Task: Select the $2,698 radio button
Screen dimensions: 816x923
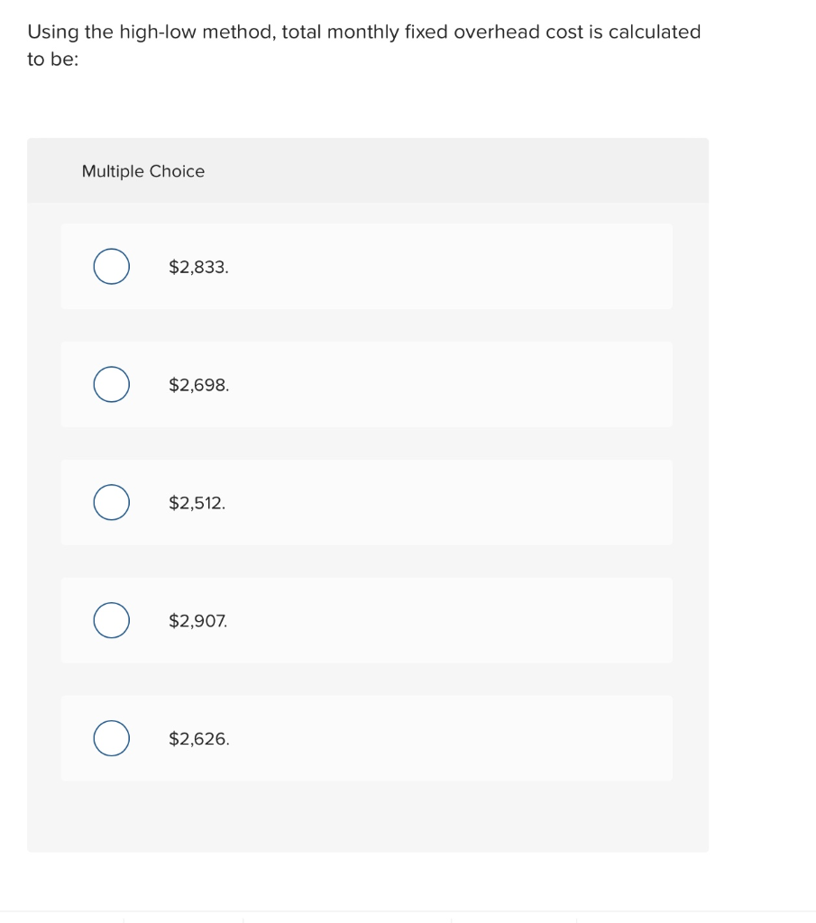Action: click(x=111, y=384)
